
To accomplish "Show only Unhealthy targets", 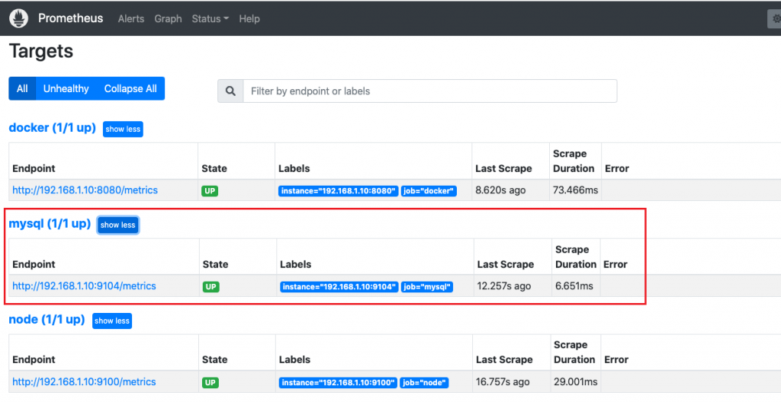I will 66,88.
